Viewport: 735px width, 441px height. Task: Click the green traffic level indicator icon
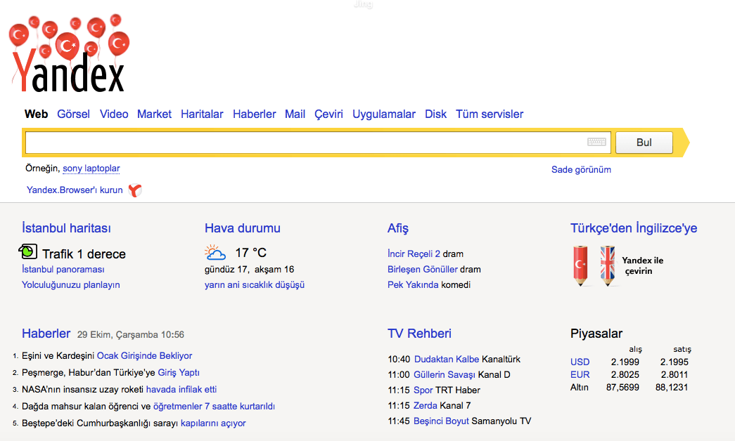click(27, 251)
